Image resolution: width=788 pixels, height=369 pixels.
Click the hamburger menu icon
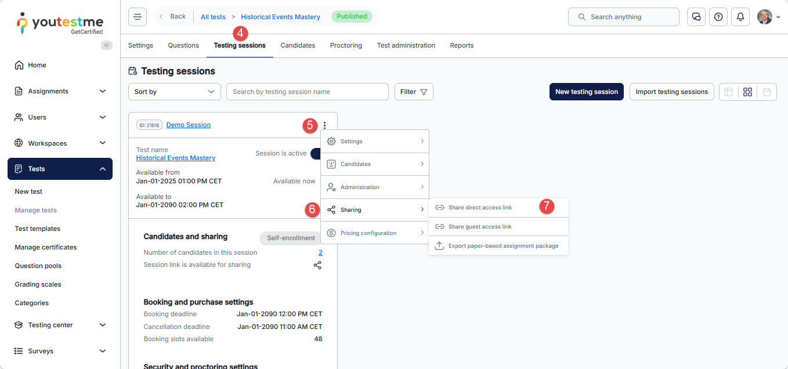click(x=138, y=17)
